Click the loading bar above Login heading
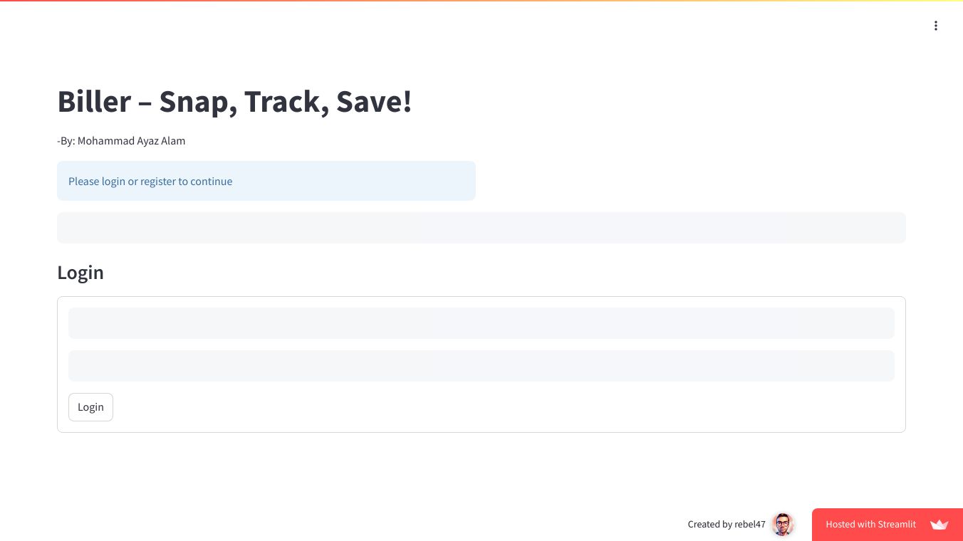Viewport: 963px width, 541px height. tap(481, 228)
